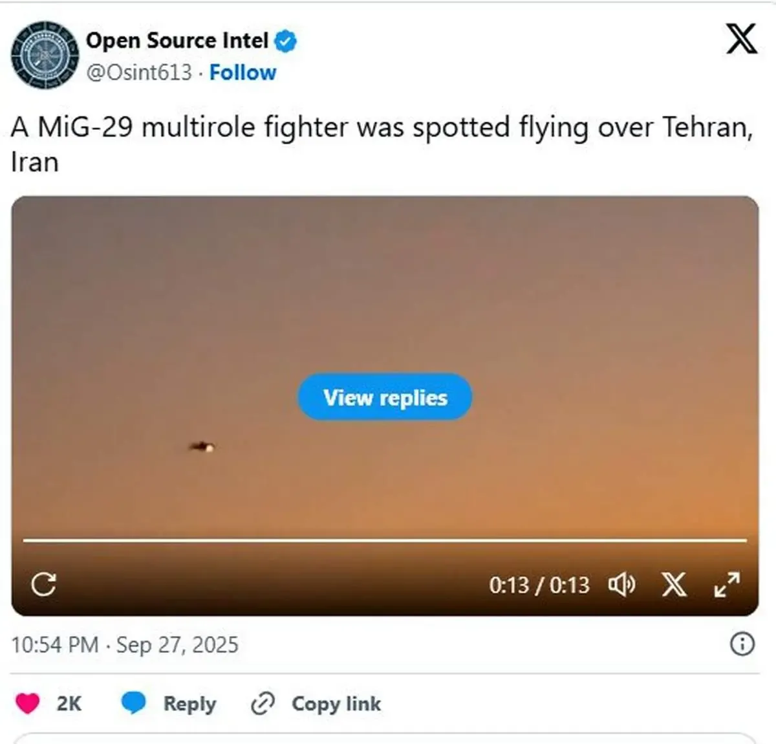Open the 10:54 PM Sep 27 timestamp
Viewport: 776px width, 744px height.
coord(125,645)
